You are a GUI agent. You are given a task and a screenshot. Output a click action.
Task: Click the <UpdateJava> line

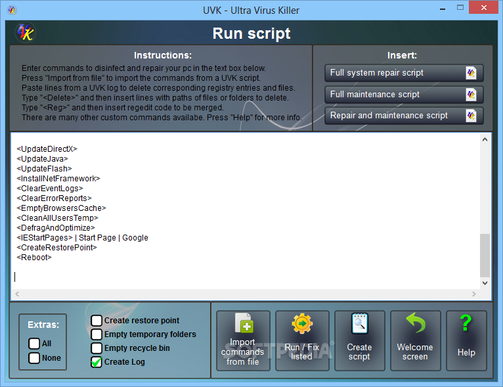42,159
